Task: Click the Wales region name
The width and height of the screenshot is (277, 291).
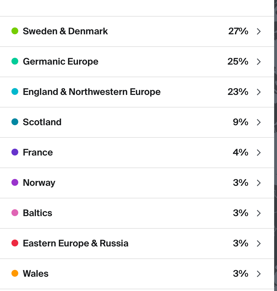Action: [36, 274]
